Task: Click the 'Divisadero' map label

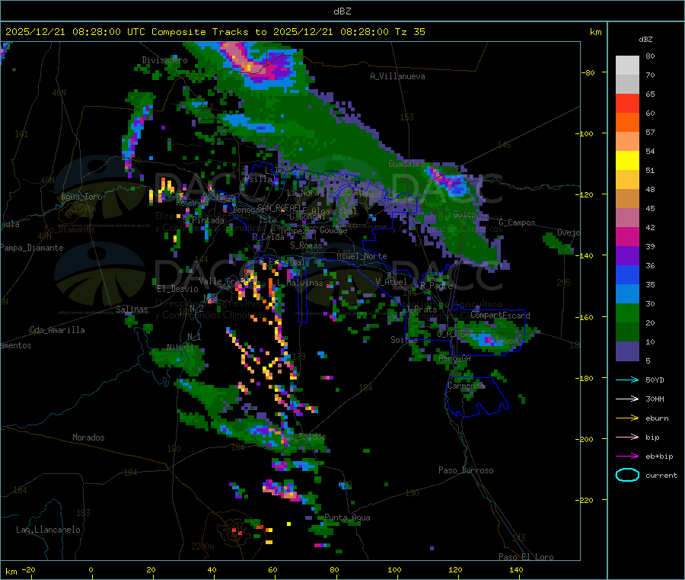Action: click(x=164, y=60)
